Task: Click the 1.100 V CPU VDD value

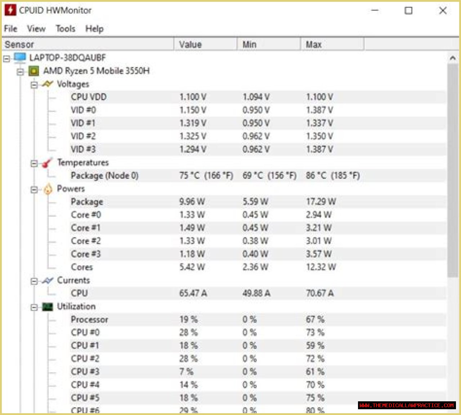Action: 193,97
